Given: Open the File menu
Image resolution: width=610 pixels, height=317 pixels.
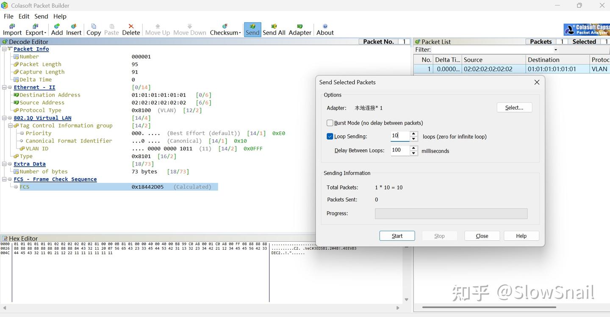Looking at the screenshot, I should pos(8,17).
